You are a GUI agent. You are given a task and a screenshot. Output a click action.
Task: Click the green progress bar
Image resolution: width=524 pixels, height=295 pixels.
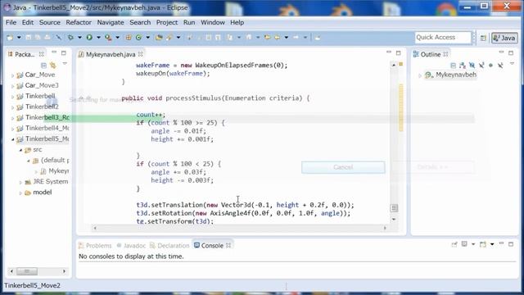click(103, 118)
